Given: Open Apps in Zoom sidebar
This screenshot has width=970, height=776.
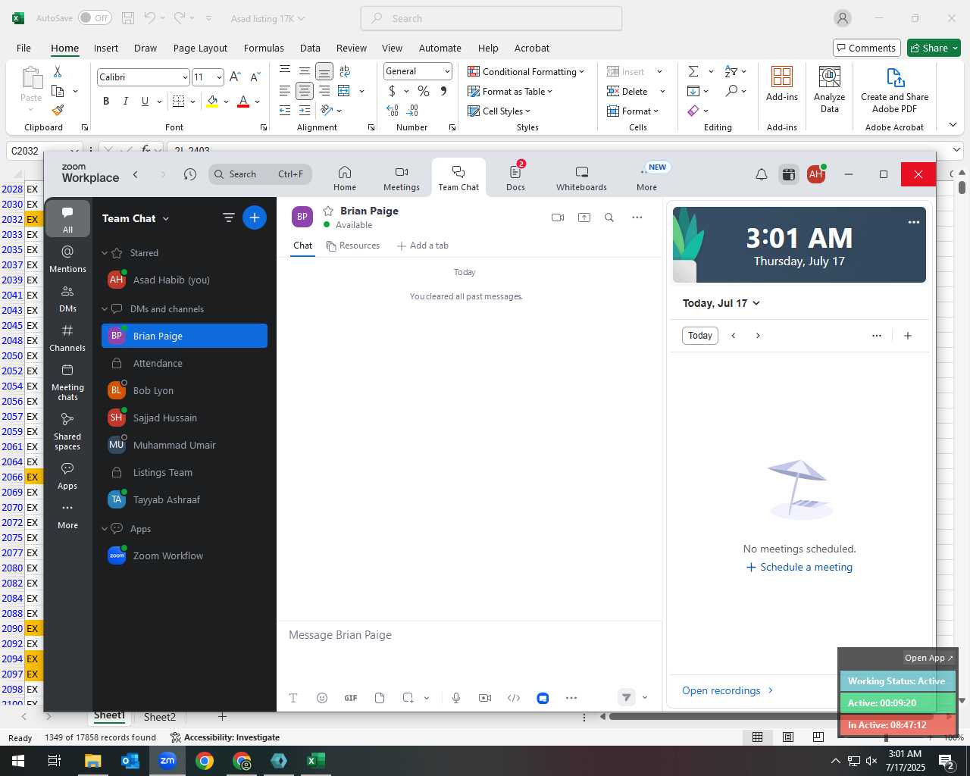Looking at the screenshot, I should click(67, 476).
